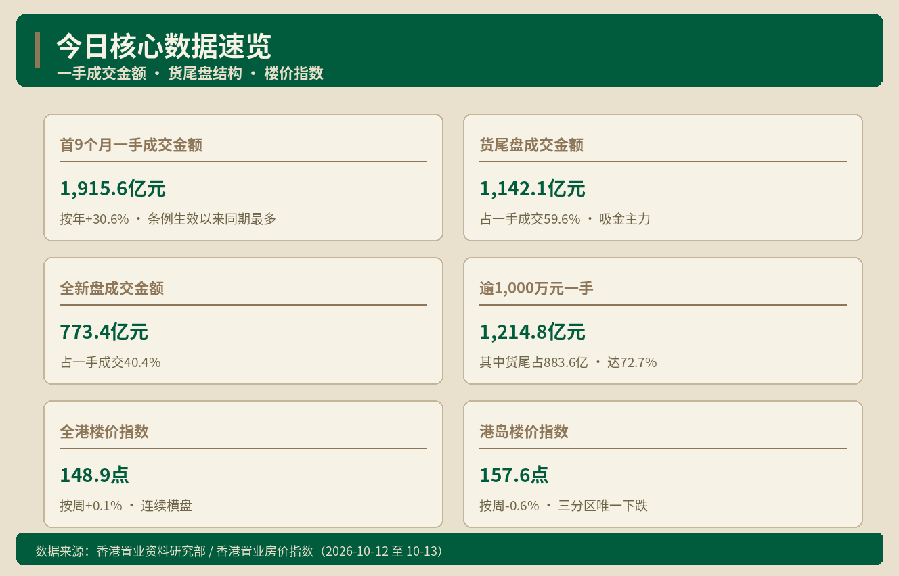This screenshot has height=576, width=899.
Task: Click the card heading 逾1,000万元一手
Action: coord(536,288)
